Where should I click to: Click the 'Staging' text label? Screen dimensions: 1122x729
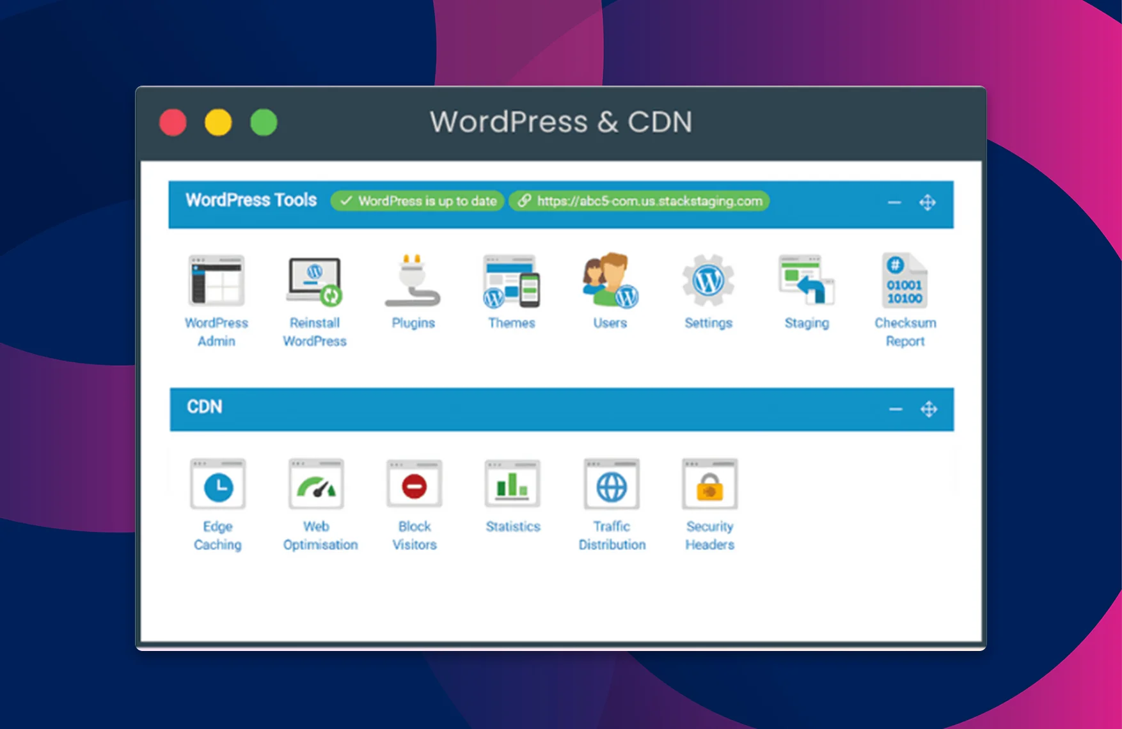(x=807, y=323)
